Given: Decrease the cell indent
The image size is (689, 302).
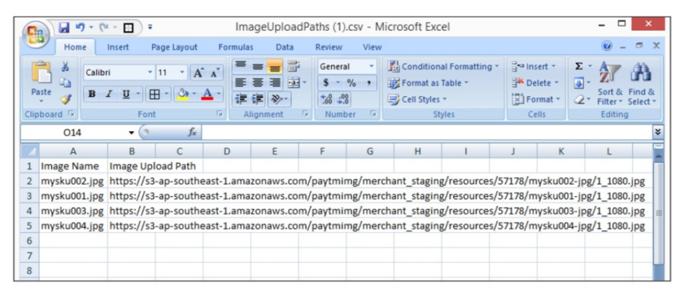Looking at the screenshot, I should pos(241,99).
